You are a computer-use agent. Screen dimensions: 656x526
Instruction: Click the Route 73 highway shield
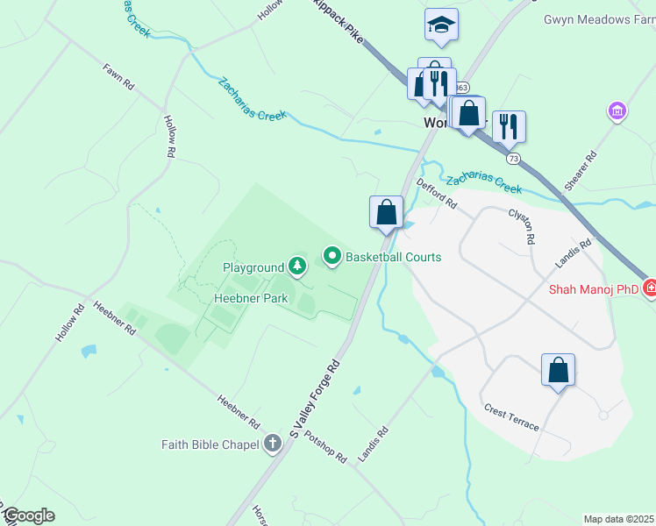pyautogui.click(x=513, y=159)
